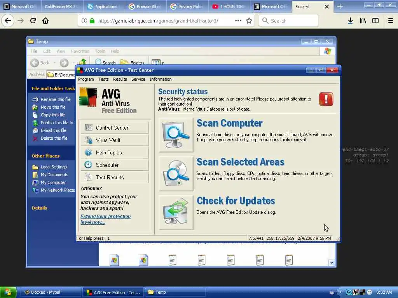Open the File menu in Temp window
Image resolution: width=398 pixels, height=298 pixels.
tap(34, 52)
